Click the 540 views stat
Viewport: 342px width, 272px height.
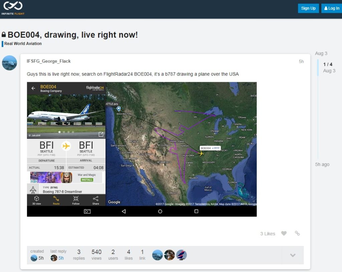[97, 255]
